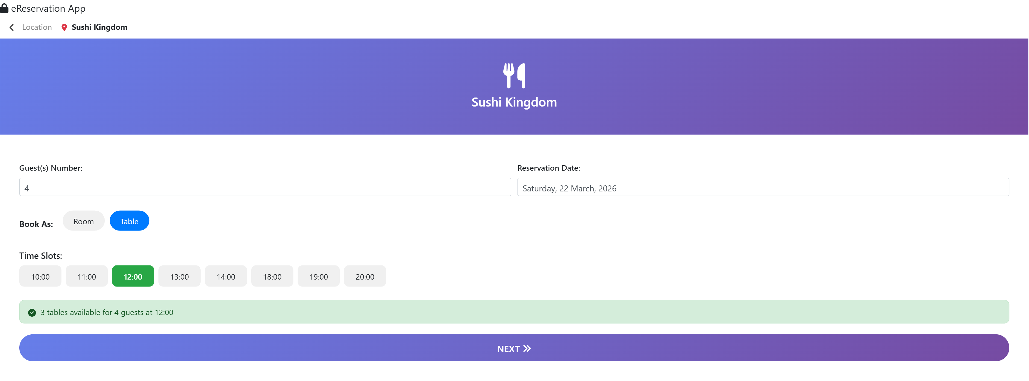Image resolution: width=1029 pixels, height=381 pixels.
Task: Click the eReservation App title
Action: [48, 8]
